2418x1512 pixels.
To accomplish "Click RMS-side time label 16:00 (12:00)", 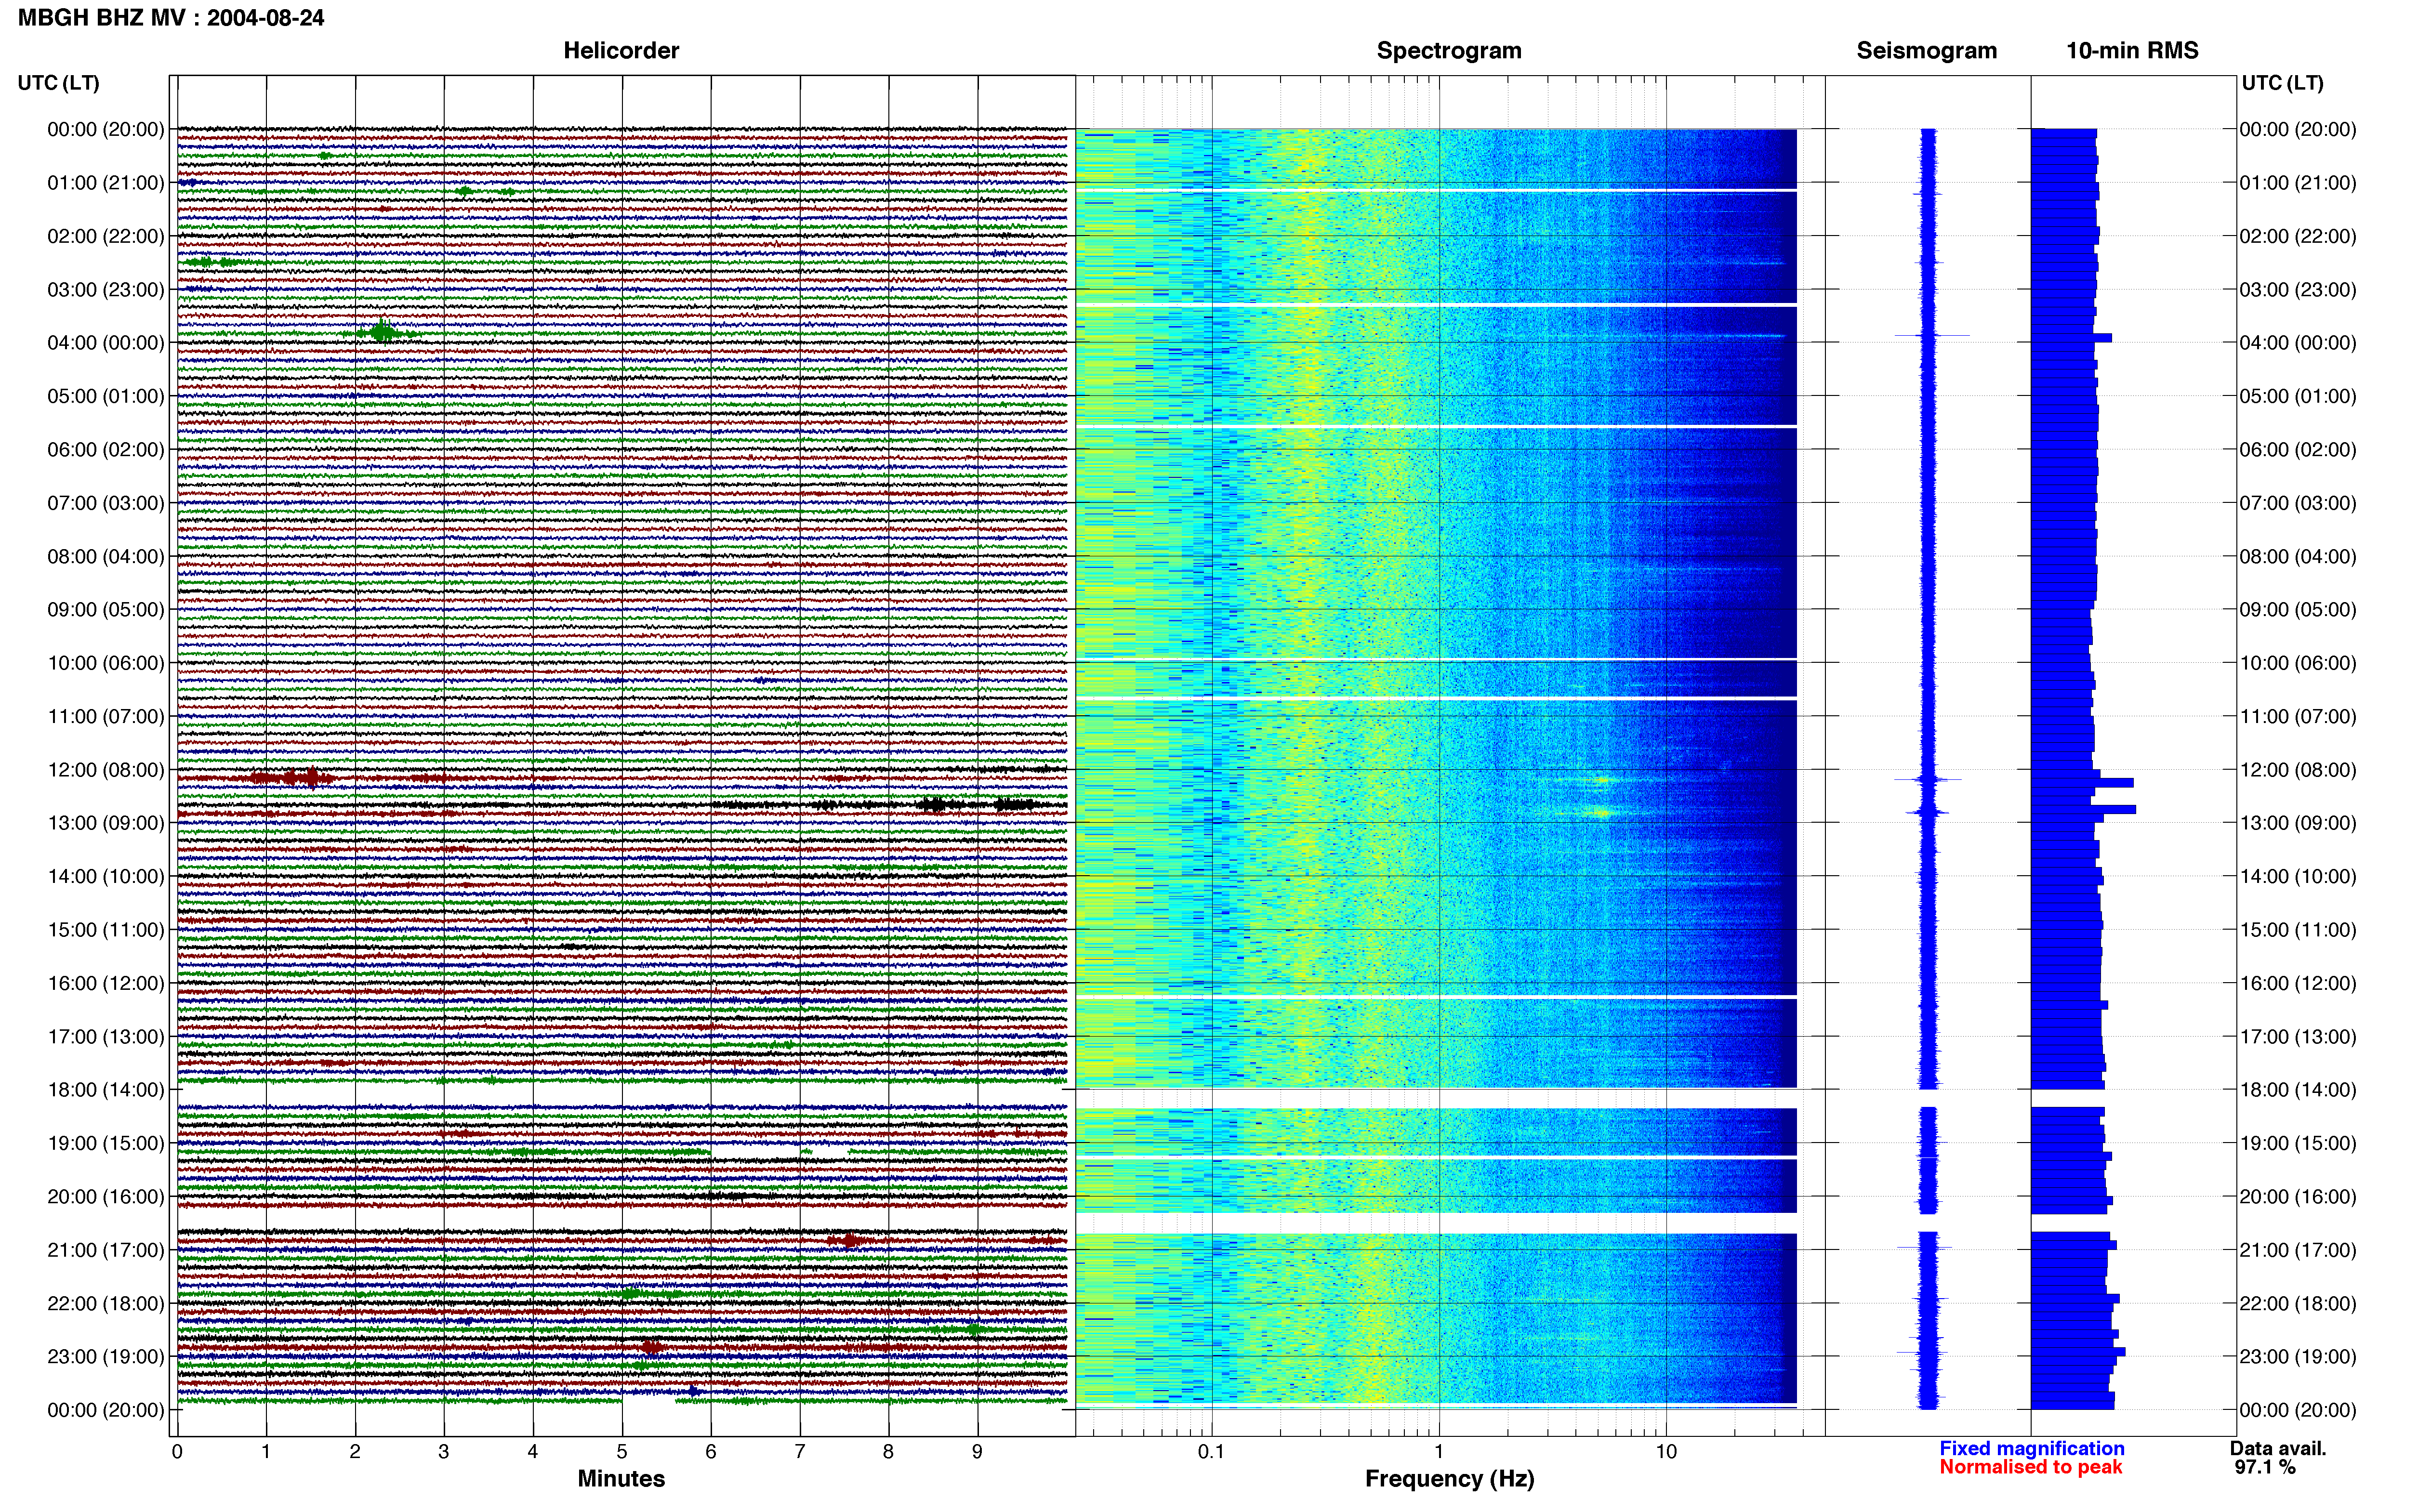I will (2298, 983).
